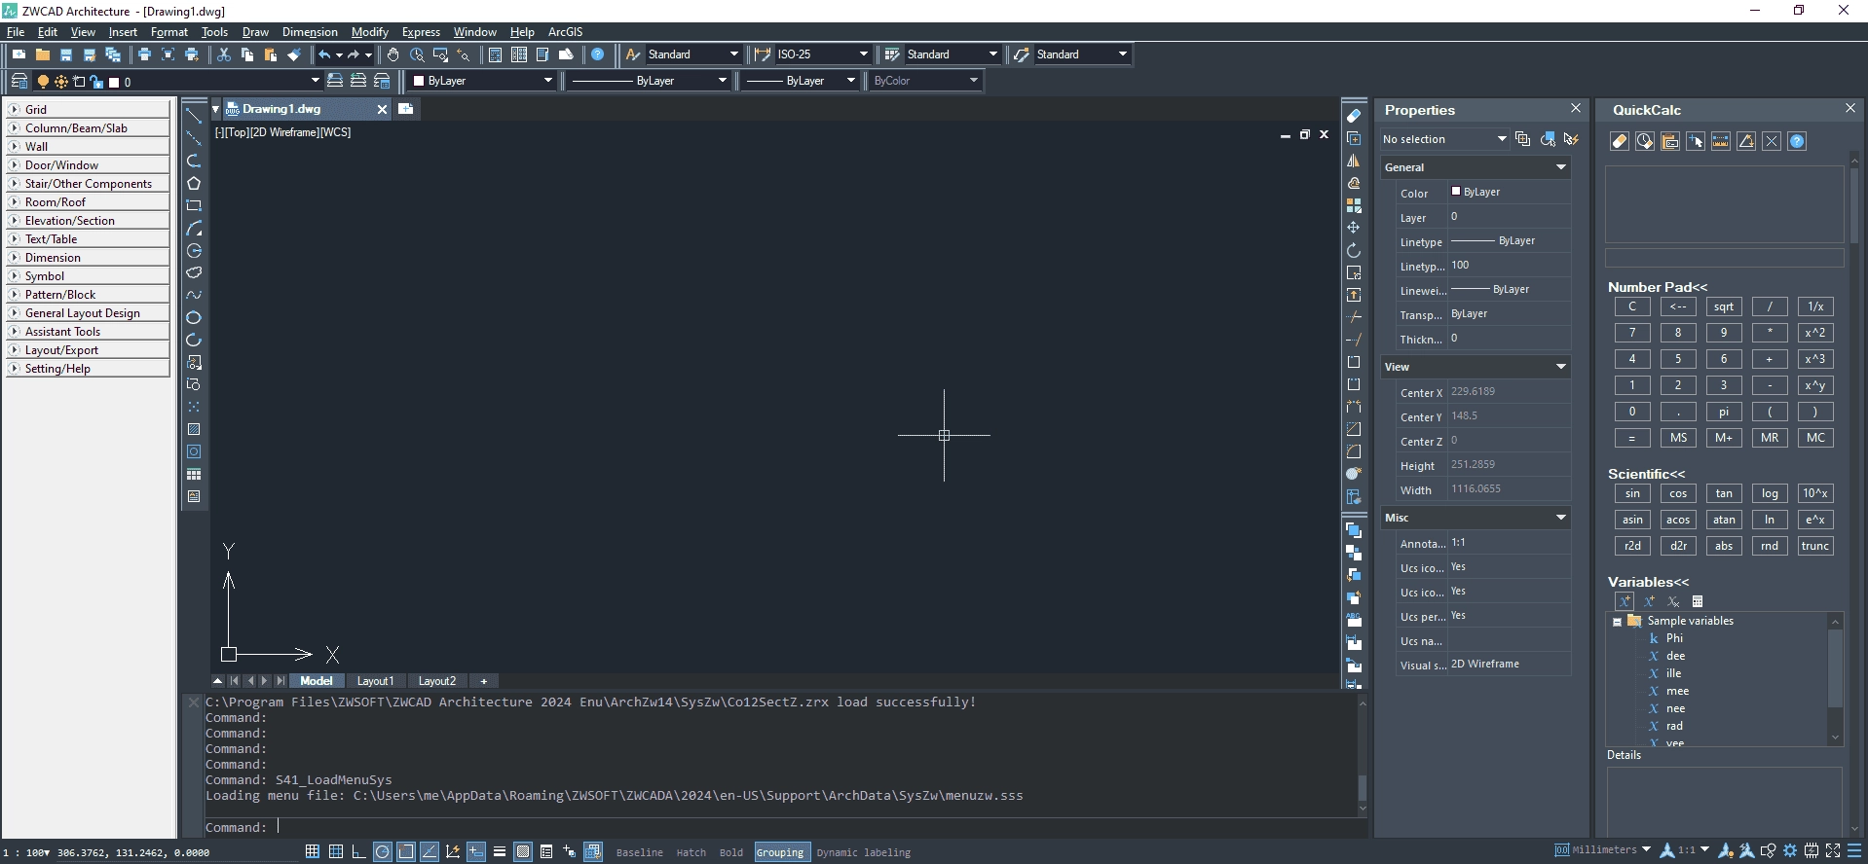Select the Spline draw tool
Screen dimensions: 1868x864
[194, 295]
